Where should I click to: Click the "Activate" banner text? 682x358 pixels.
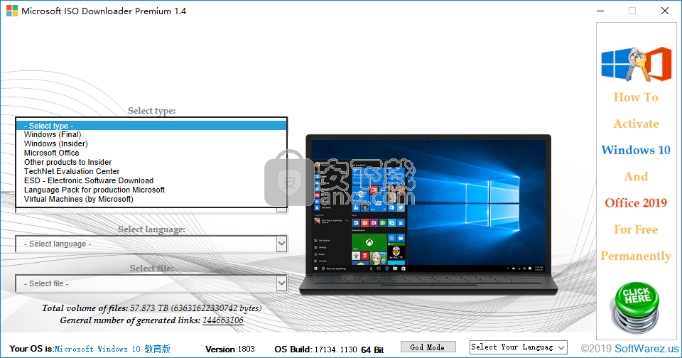(636, 124)
